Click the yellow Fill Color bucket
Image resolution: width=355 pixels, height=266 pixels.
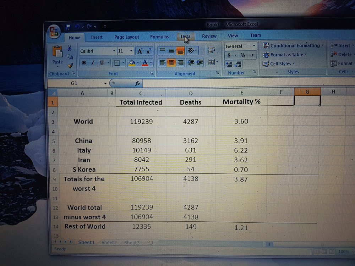pos(132,63)
